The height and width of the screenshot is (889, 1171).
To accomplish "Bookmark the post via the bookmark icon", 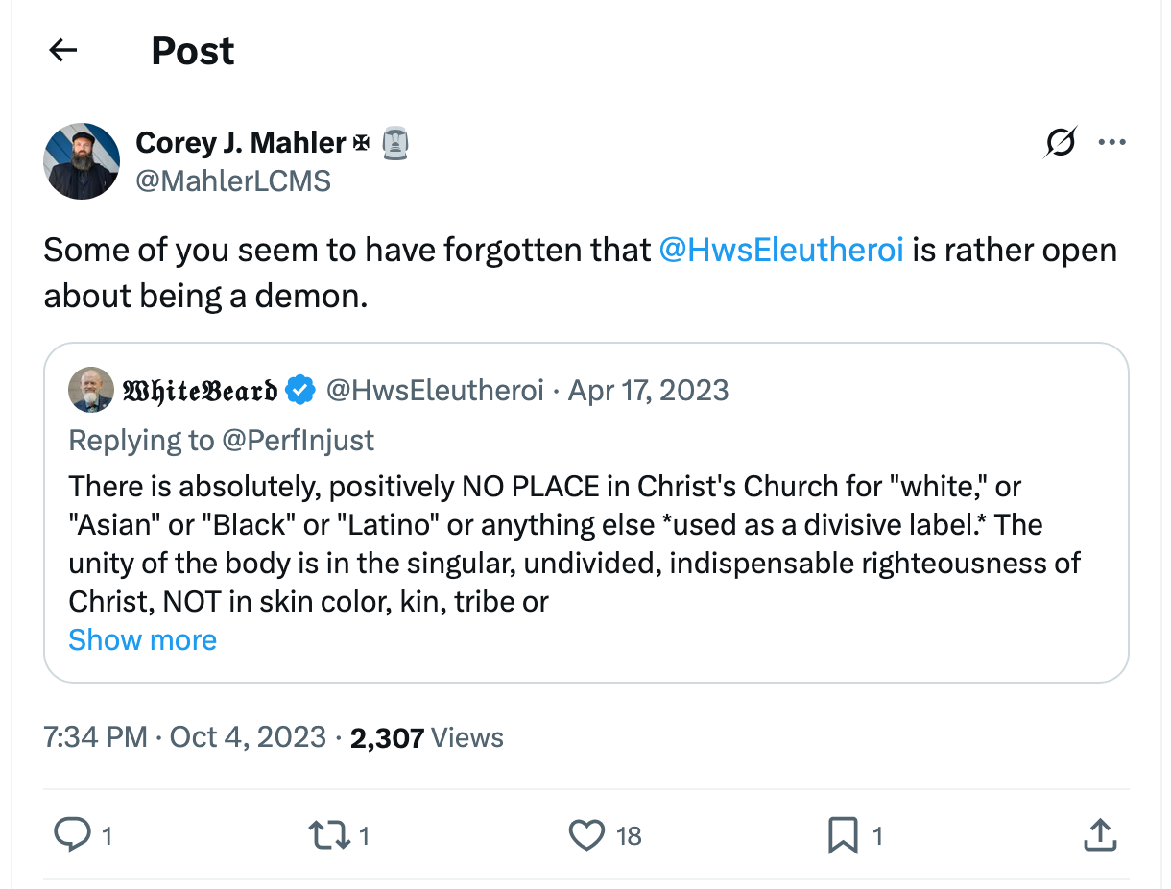I will coord(844,835).
